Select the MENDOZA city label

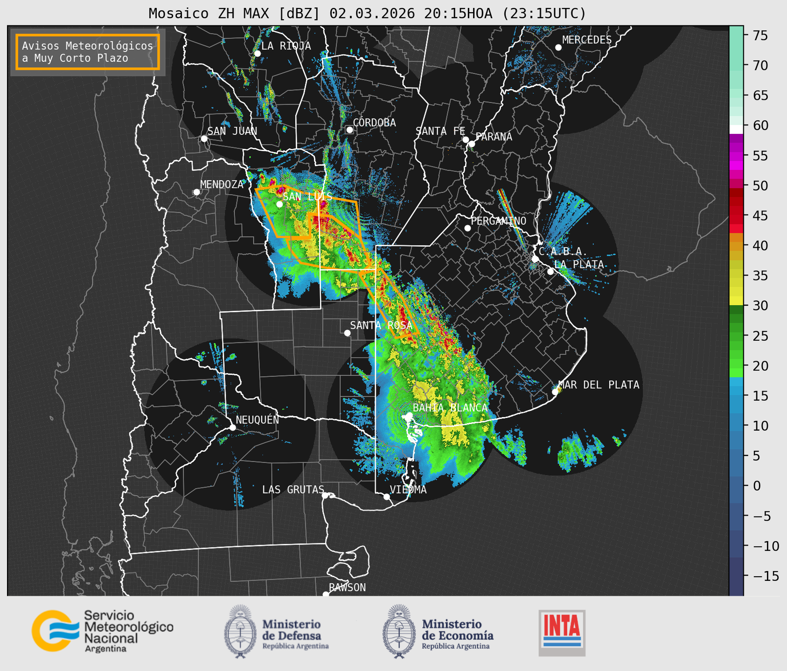click(222, 184)
